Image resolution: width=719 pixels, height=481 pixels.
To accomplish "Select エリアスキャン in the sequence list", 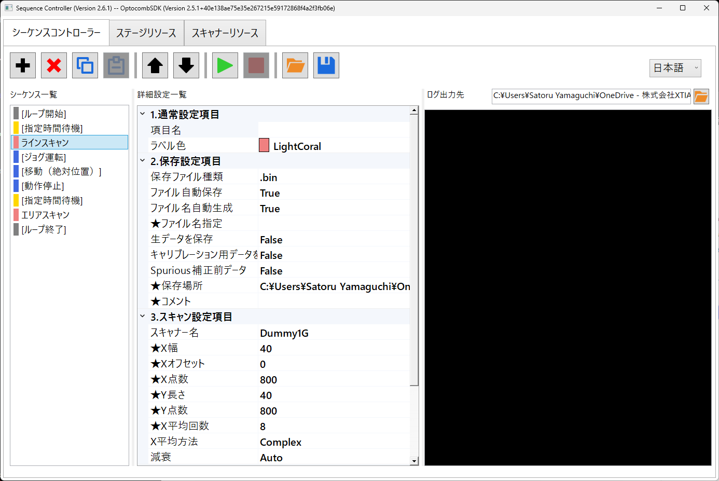I will pyautogui.click(x=46, y=215).
